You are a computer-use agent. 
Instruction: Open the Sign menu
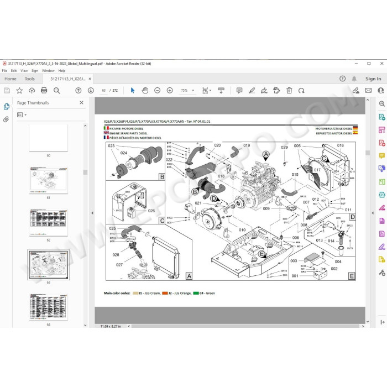[x=35, y=71]
